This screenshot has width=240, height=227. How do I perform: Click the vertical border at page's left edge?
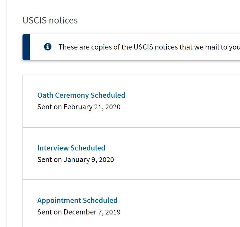click(x=7, y=113)
